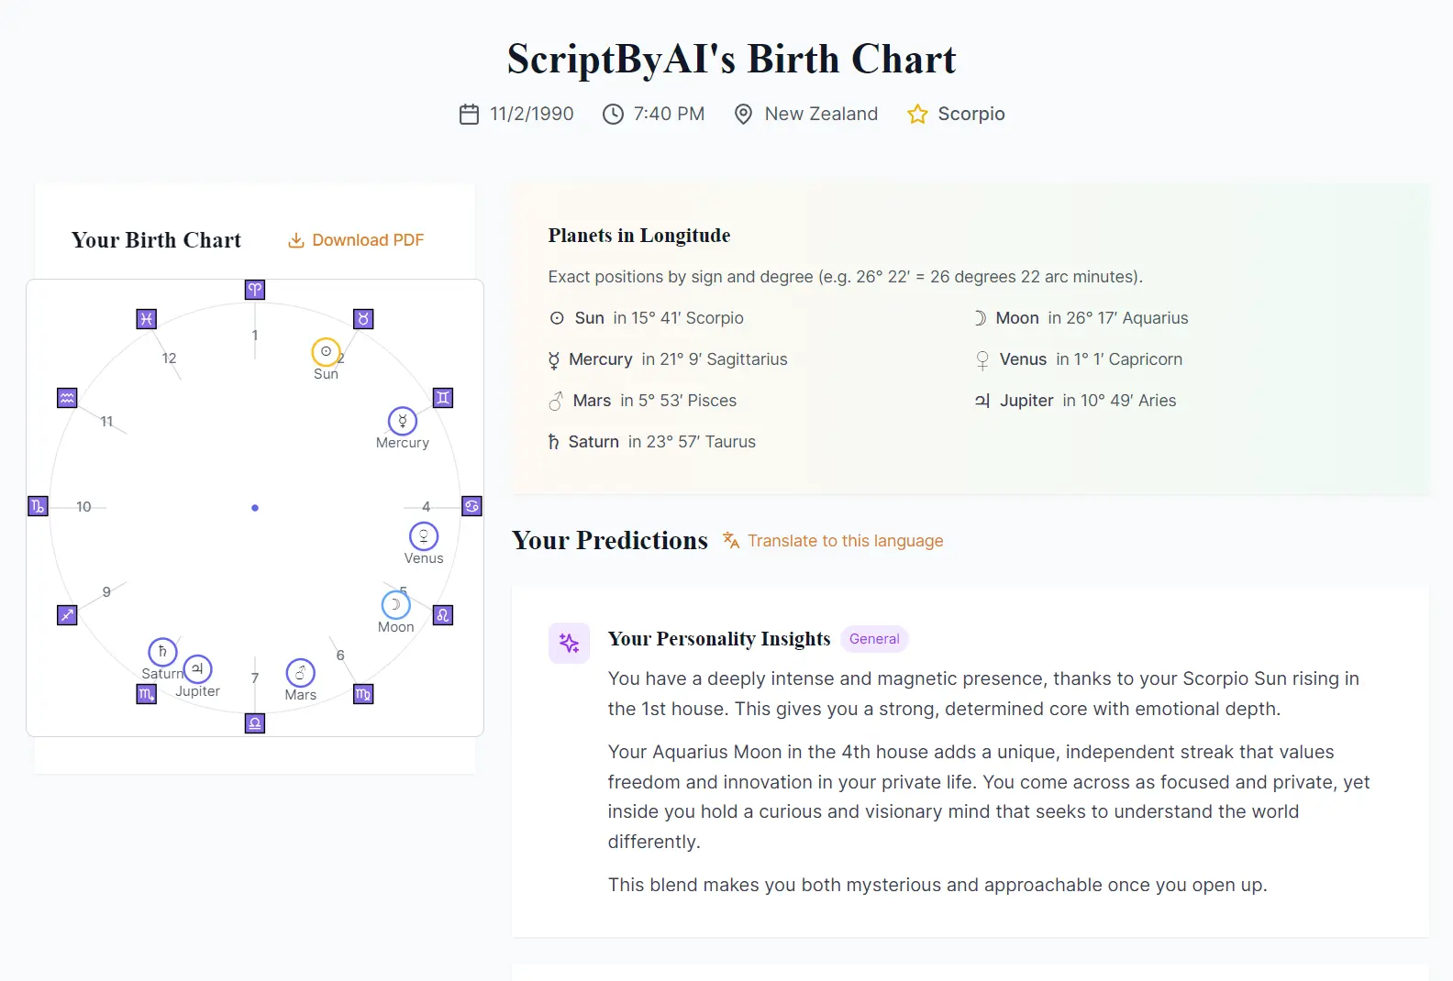
Task: Click the star icon next to Scorpio
Action: click(917, 114)
